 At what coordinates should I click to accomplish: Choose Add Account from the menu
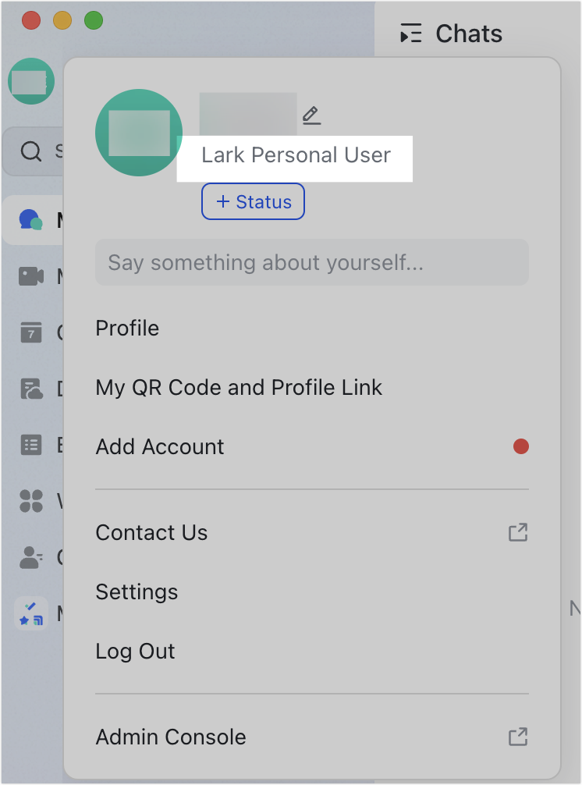click(x=160, y=447)
